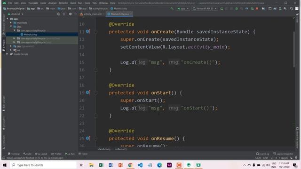301x169 pixels.
Task: Expand Gradle Scripts node
Action: click(8, 54)
